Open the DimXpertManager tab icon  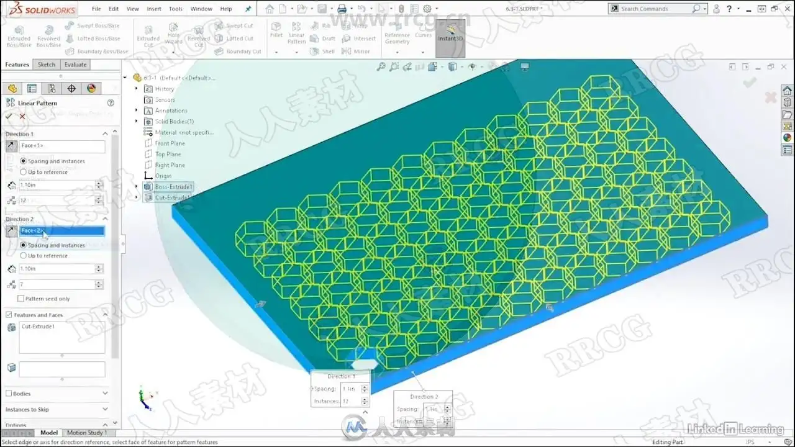(x=71, y=88)
